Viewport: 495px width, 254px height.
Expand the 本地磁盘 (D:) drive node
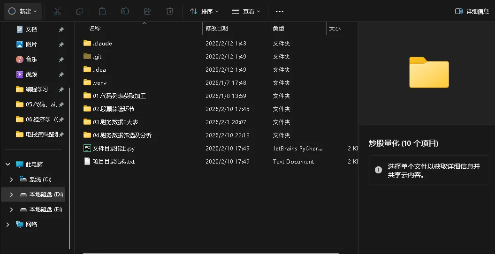11,194
